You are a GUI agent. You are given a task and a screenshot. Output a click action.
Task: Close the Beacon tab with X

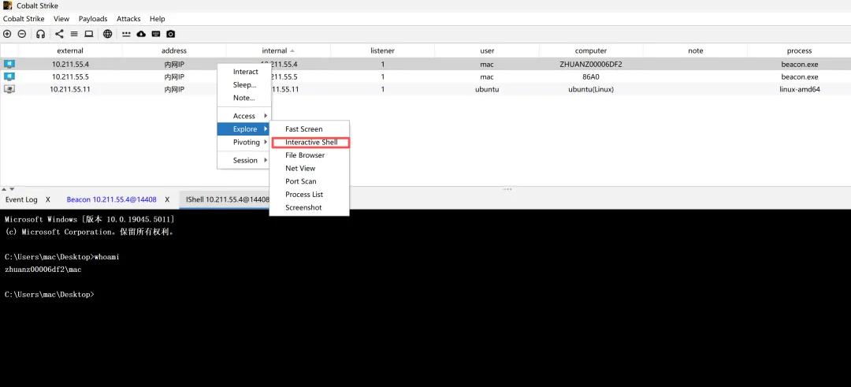[x=168, y=199]
